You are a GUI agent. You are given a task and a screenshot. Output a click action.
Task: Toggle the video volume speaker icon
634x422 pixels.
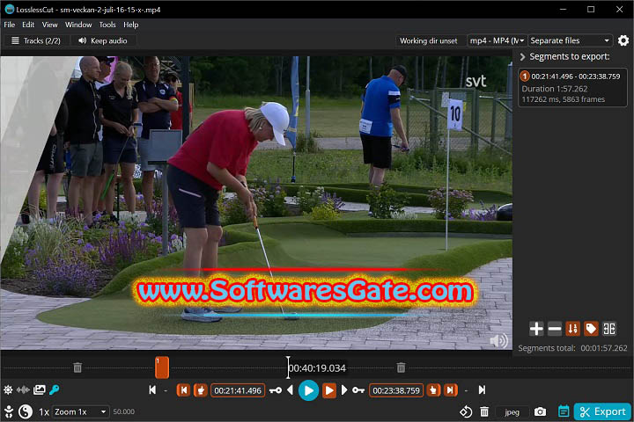click(x=498, y=341)
